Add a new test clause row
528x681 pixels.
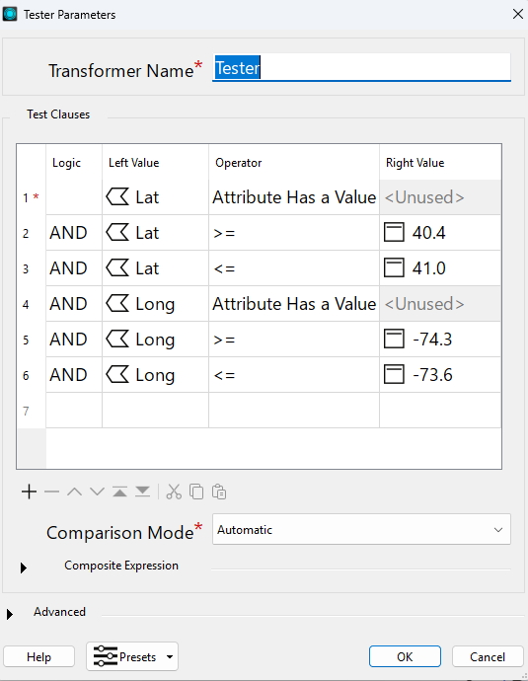point(29,492)
